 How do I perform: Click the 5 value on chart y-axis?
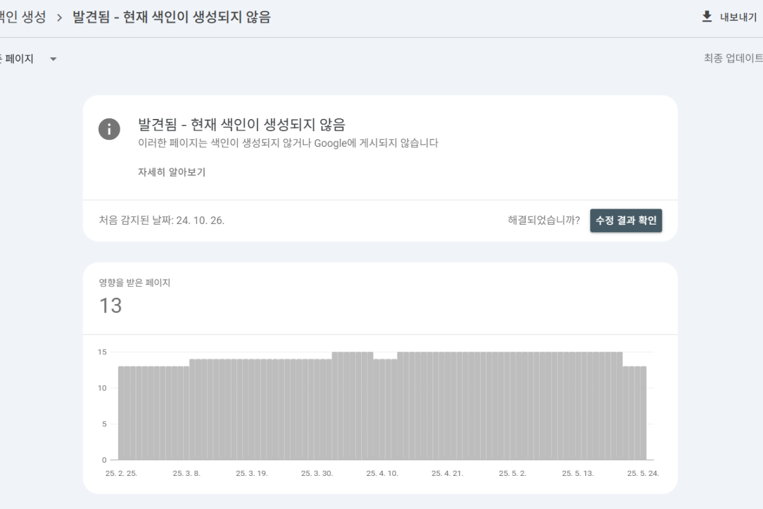[104, 424]
